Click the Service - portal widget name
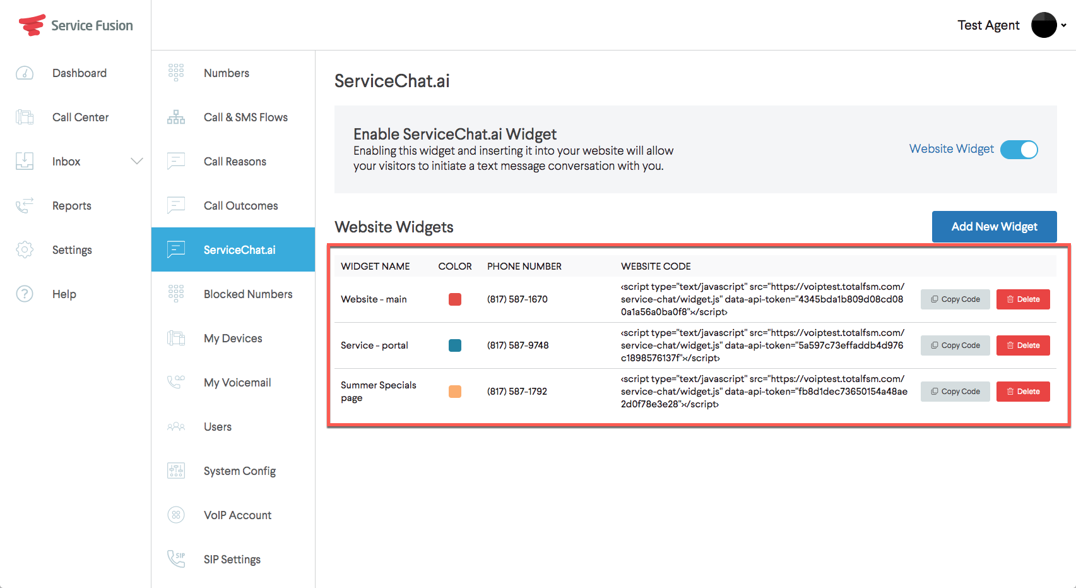 374,345
